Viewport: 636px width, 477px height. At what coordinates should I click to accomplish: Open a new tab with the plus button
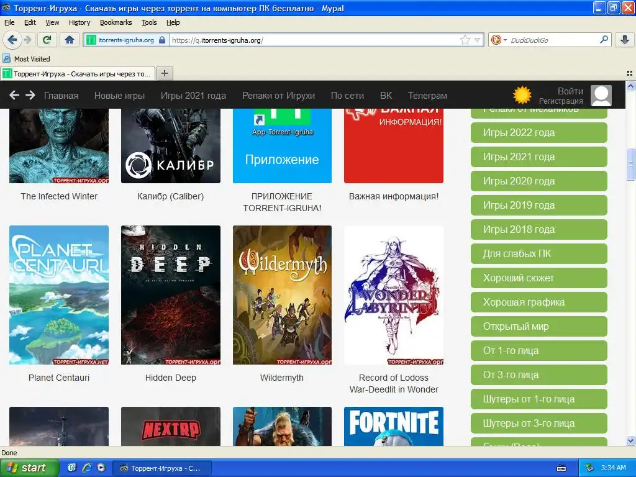coord(164,73)
